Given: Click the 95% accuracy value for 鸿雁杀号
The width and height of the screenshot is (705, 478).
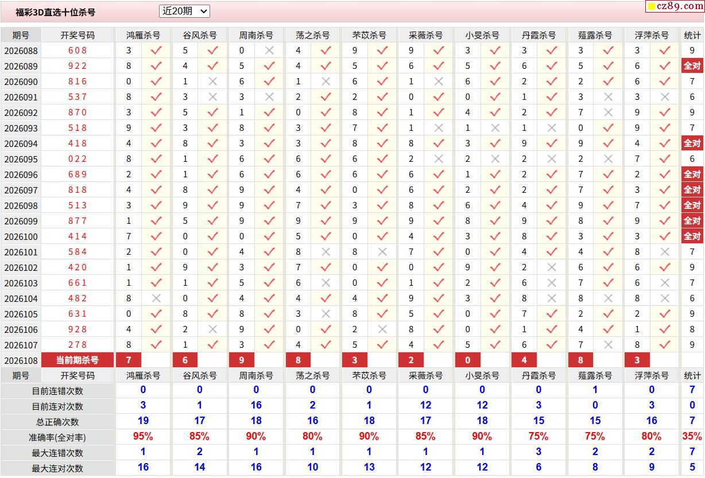Looking at the screenshot, I should (143, 437).
